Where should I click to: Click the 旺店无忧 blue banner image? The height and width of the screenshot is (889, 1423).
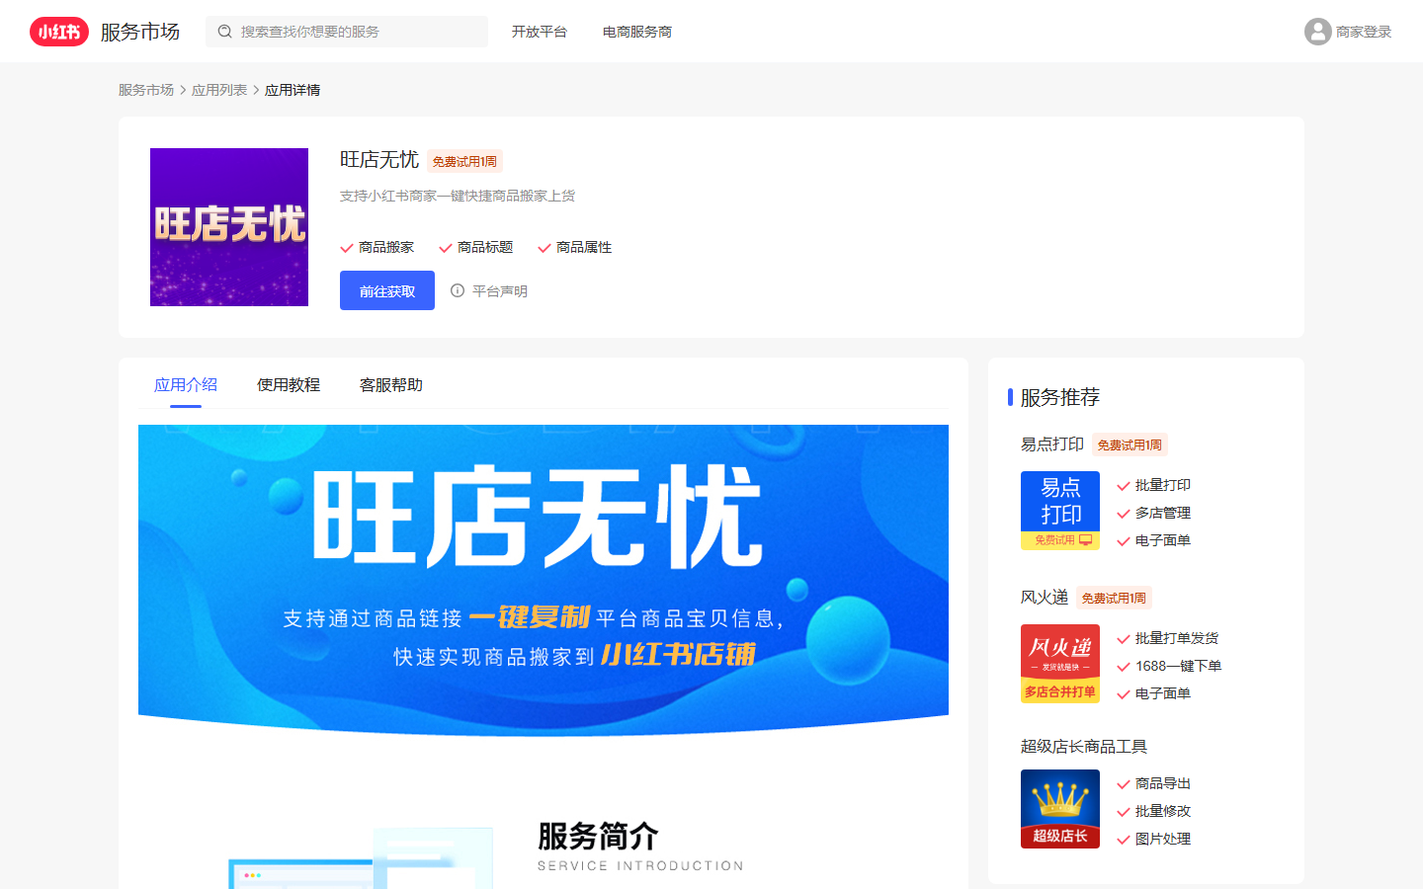(544, 580)
